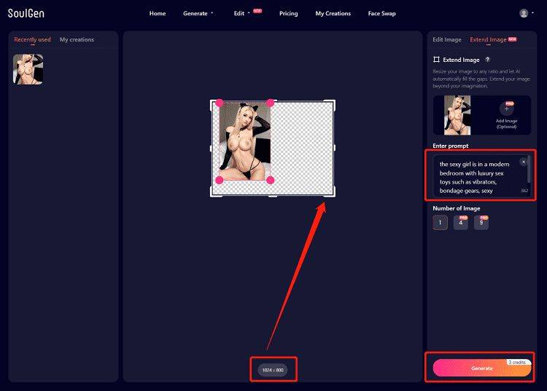Screen dimensions: 547x391
Task: Open the Face Swap page
Action: tap(381, 13)
